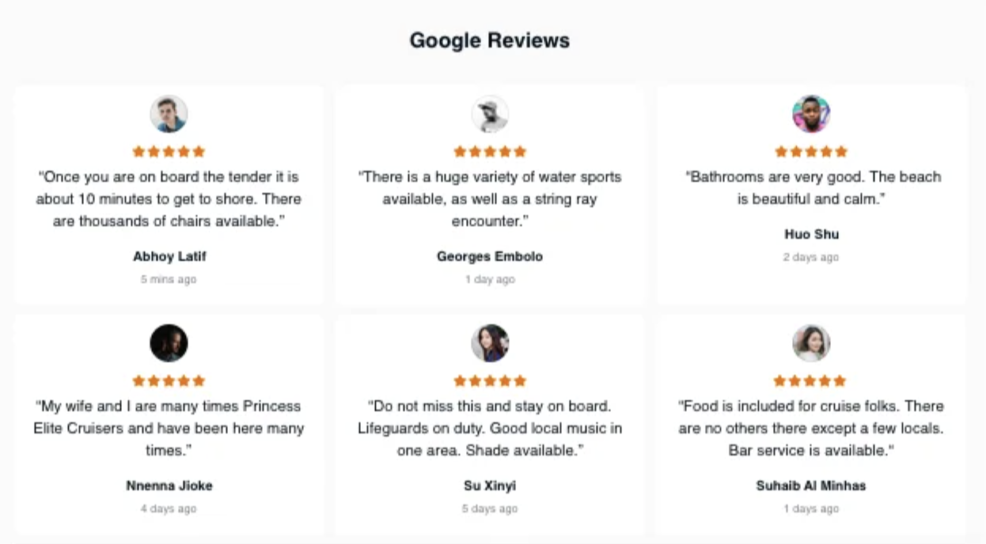Click the Google Reviews heading
Image resolution: width=986 pixels, height=544 pixels.
(490, 40)
